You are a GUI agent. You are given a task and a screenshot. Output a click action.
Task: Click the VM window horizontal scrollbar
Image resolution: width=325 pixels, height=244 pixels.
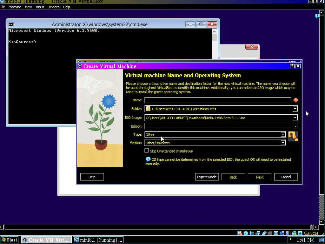[x=157, y=227]
